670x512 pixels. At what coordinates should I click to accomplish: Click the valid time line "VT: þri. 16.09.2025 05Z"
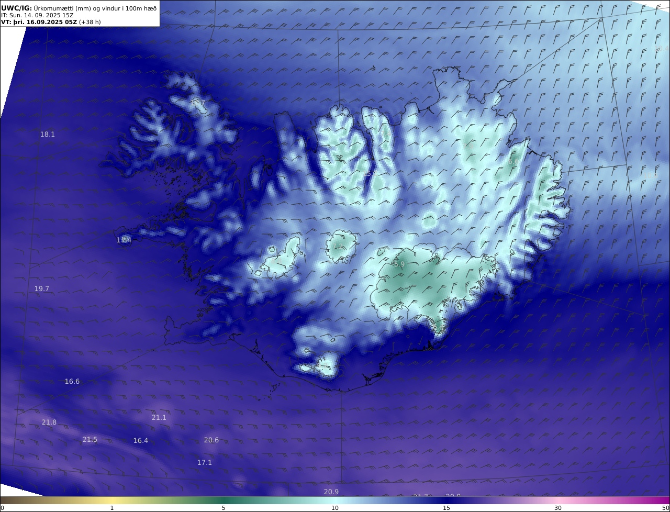(39, 22)
